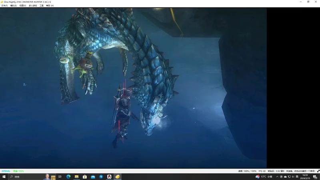This screenshot has width=320, height=180.
Task: Click the FPS: 60 status readout
Action: click(x=262, y=171)
